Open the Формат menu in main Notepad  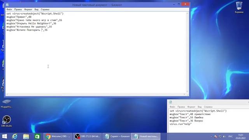(28, 9)
